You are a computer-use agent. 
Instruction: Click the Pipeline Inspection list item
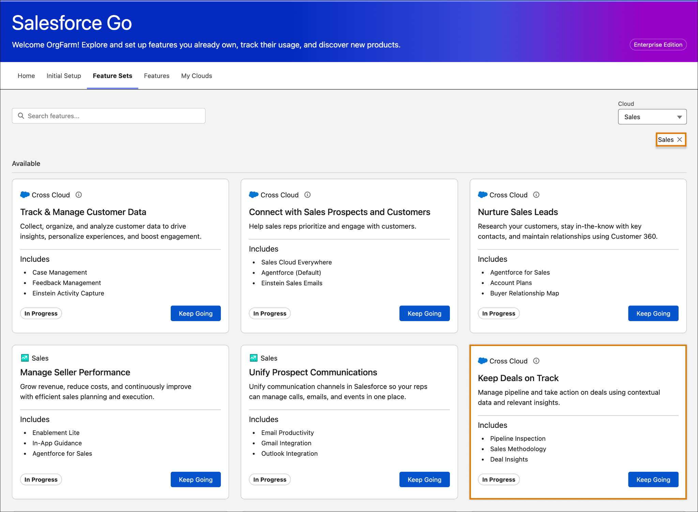(x=518, y=438)
